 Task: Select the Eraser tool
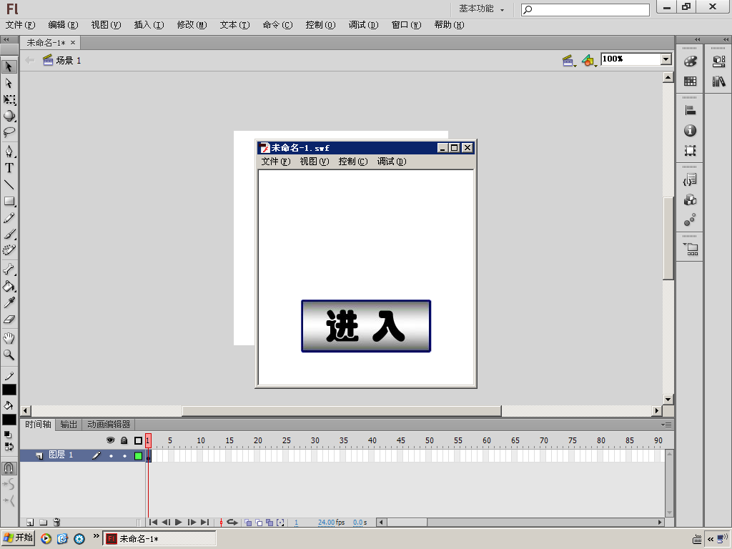click(x=9, y=320)
